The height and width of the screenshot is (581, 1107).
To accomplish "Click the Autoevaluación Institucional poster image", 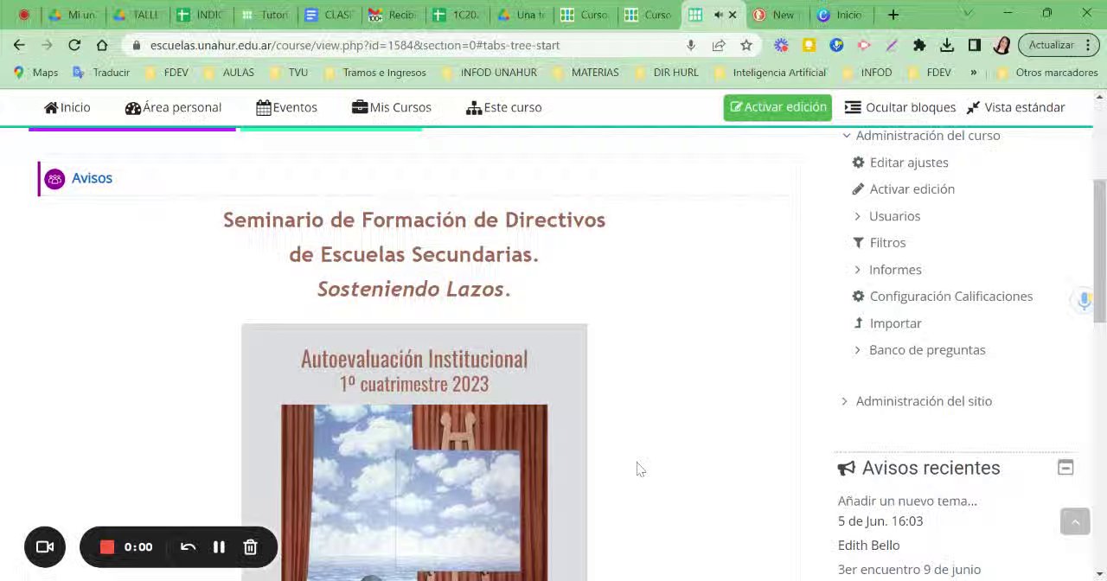I will click(414, 452).
